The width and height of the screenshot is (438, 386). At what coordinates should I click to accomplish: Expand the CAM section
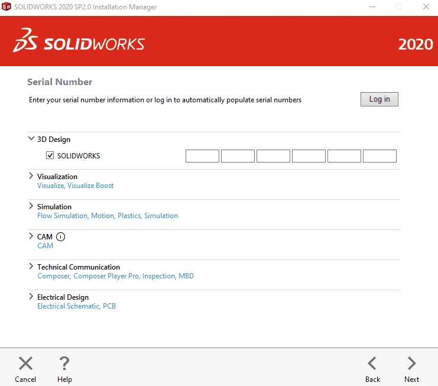coord(31,236)
